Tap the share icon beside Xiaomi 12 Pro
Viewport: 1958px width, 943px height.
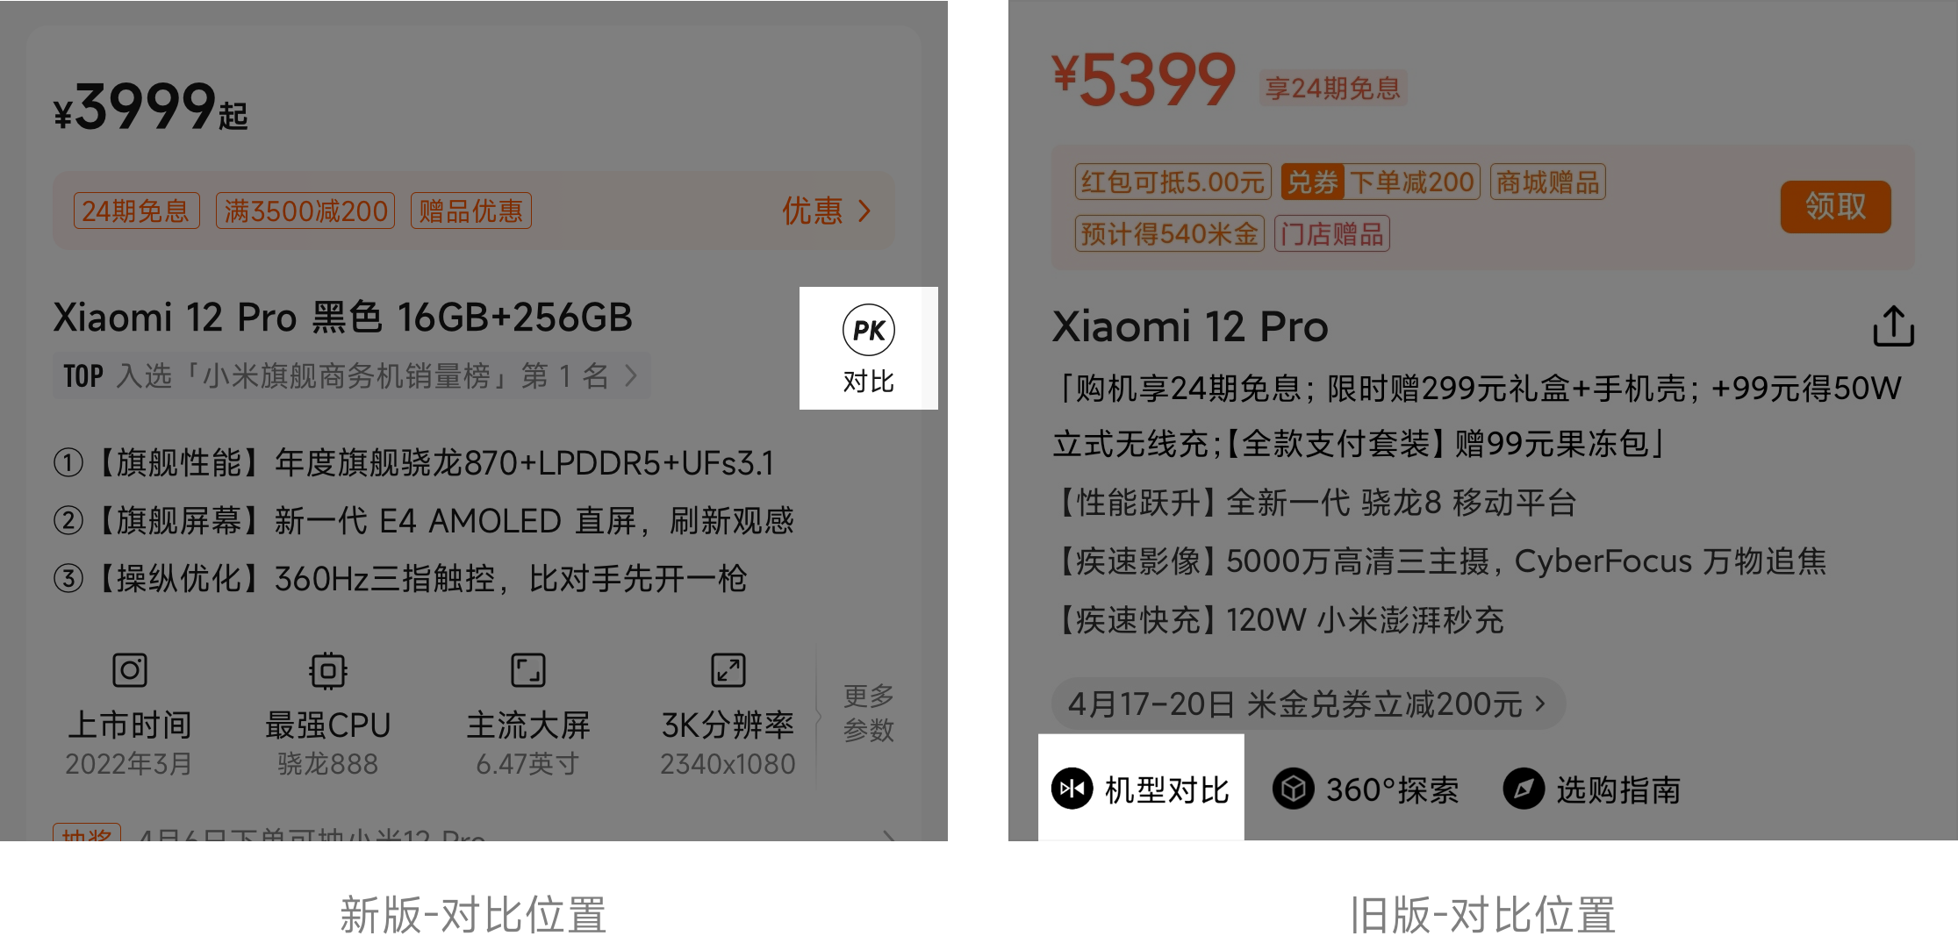click(1893, 325)
